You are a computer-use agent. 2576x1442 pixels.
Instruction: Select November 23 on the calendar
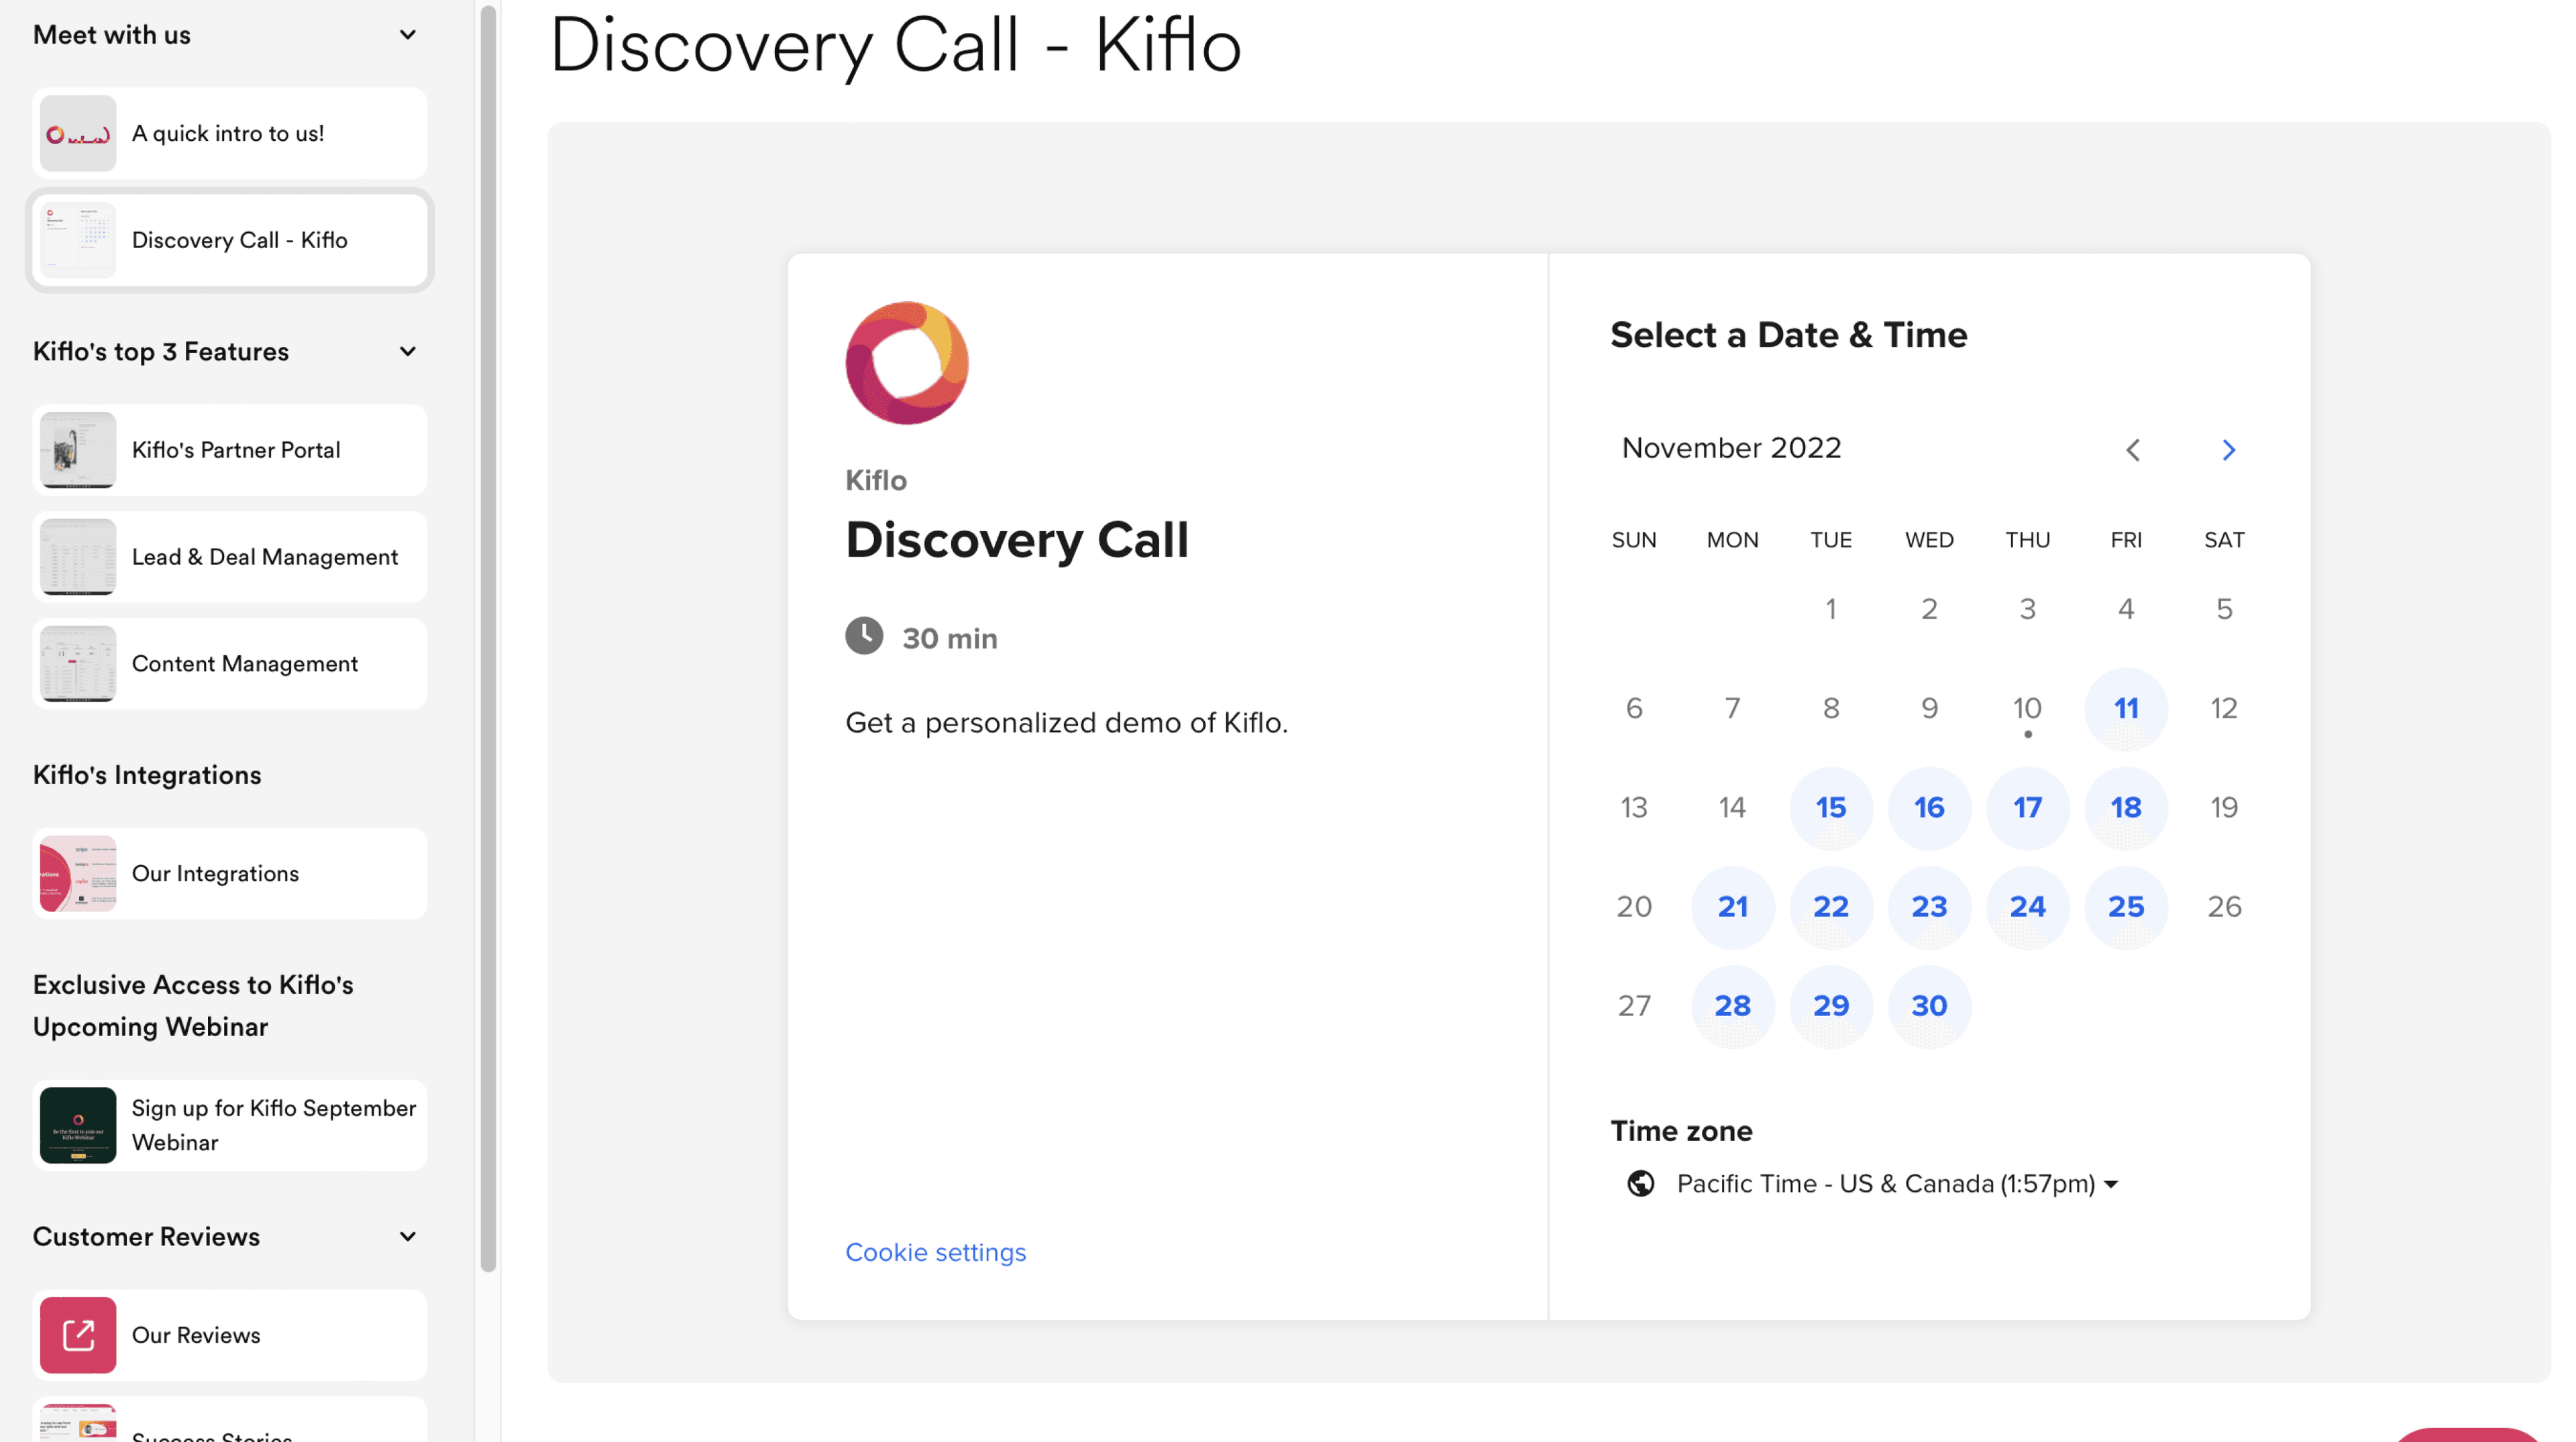(1929, 907)
